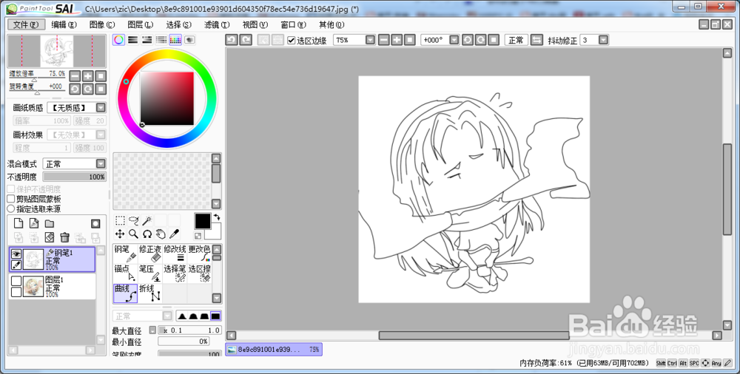Activate the eyedropper tool
Viewport: 740px width, 374px height.
pos(174,234)
